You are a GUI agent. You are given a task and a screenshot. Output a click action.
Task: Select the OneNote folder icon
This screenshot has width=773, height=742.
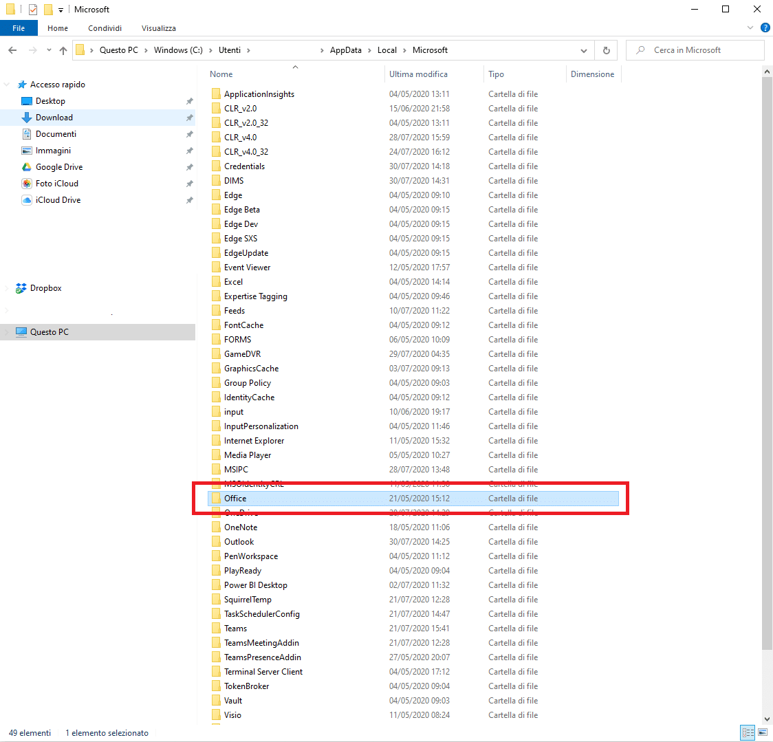pos(216,527)
